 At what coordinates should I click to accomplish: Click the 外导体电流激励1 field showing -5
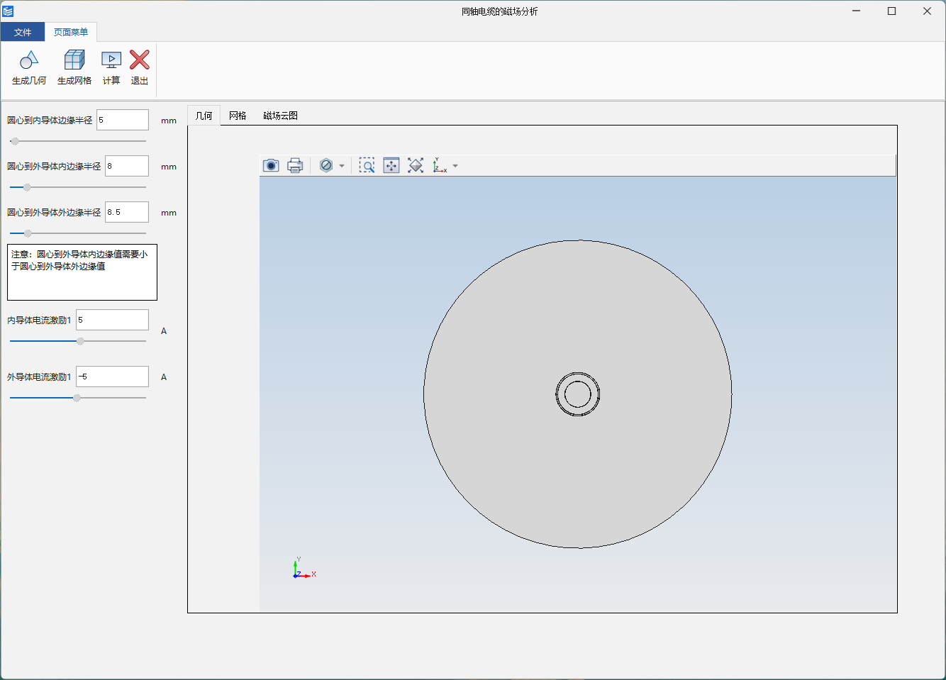(113, 377)
